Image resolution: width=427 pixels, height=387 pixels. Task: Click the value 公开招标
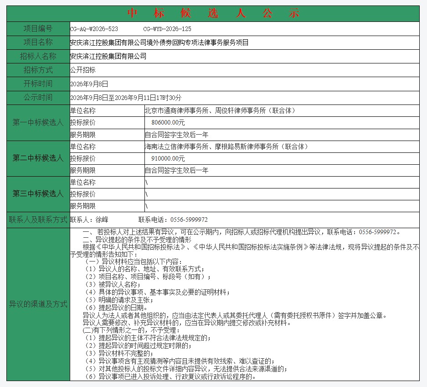tap(83, 70)
